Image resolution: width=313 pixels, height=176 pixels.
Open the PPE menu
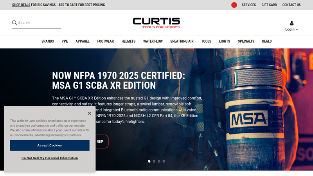(65, 41)
